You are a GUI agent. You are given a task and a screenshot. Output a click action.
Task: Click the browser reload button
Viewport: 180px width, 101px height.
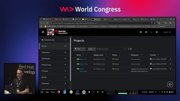click(47, 23)
